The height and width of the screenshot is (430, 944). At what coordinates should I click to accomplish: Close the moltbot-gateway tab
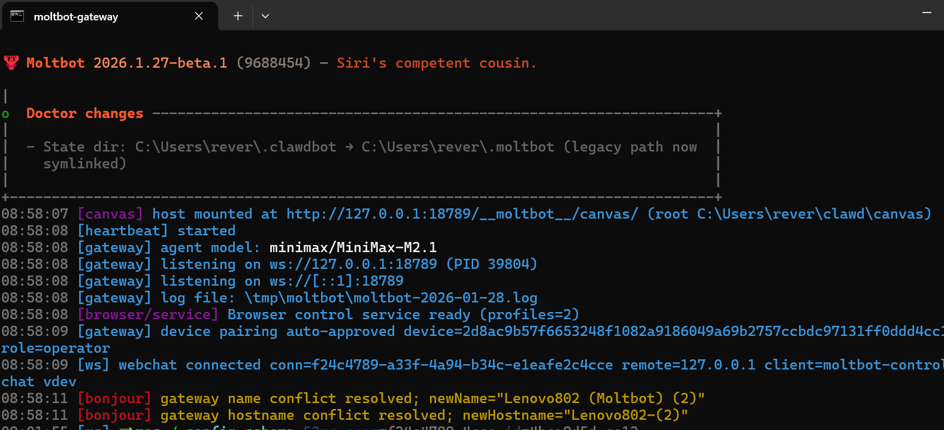point(199,16)
